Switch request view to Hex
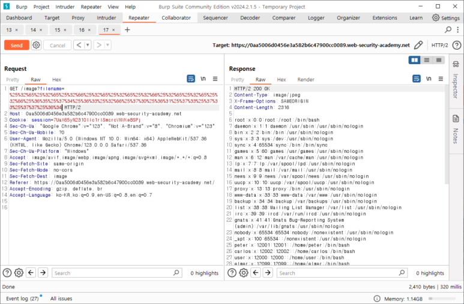Viewport: 464px width, 304px height. tap(56, 80)
